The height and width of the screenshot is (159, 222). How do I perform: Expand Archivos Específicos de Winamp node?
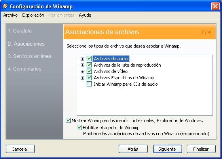pyautogui.click(x=82, y=78)
